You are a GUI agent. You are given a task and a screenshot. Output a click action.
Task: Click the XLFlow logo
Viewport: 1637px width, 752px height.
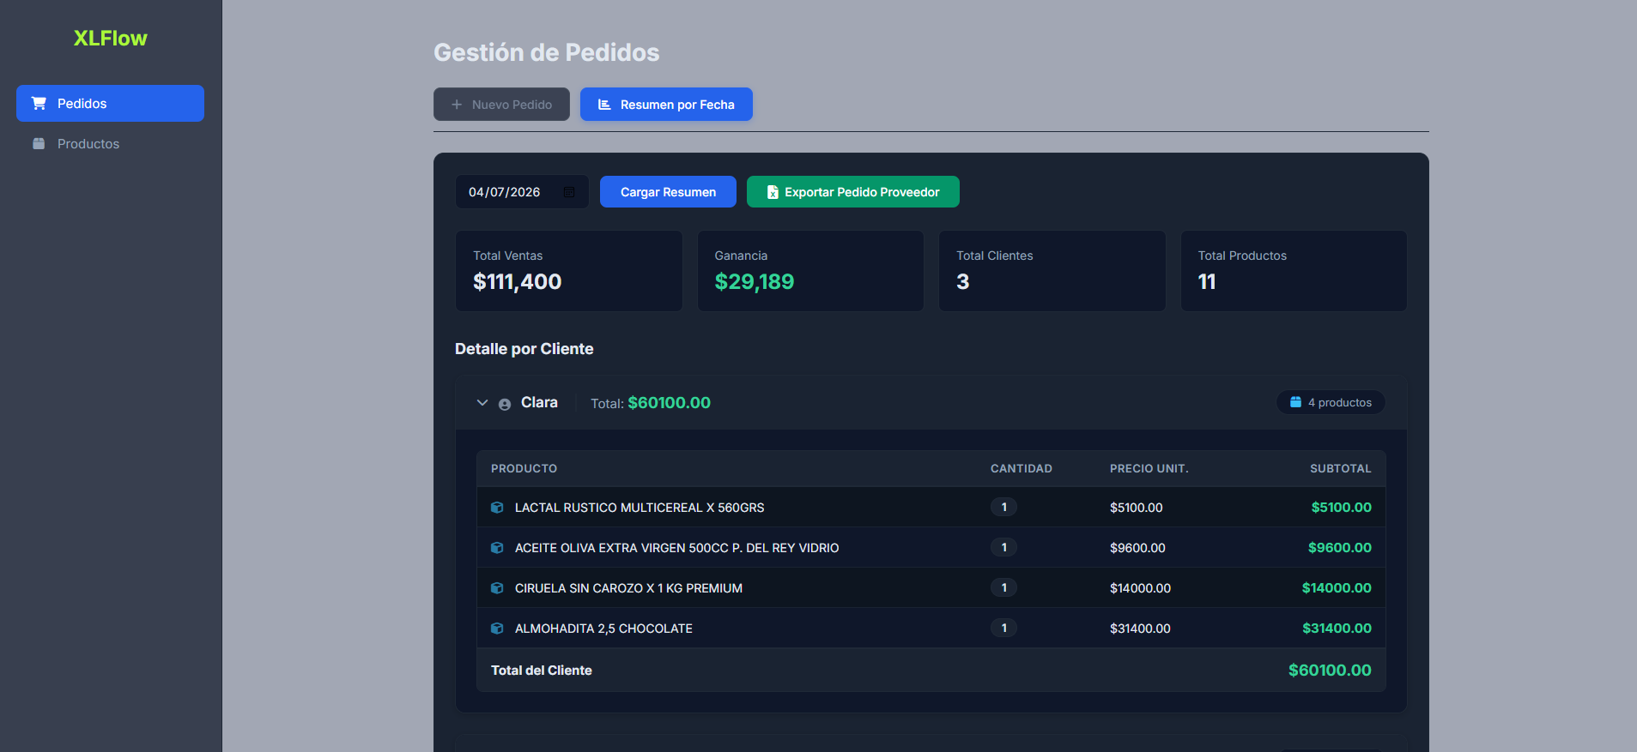[110, 39]
